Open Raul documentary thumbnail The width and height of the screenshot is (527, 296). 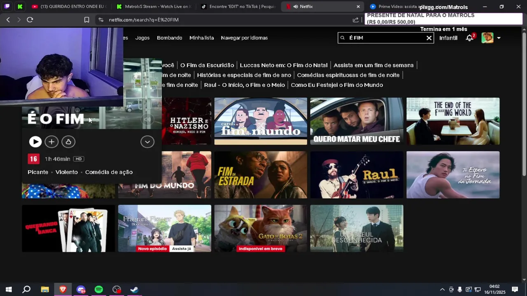(x=357, y=175)
